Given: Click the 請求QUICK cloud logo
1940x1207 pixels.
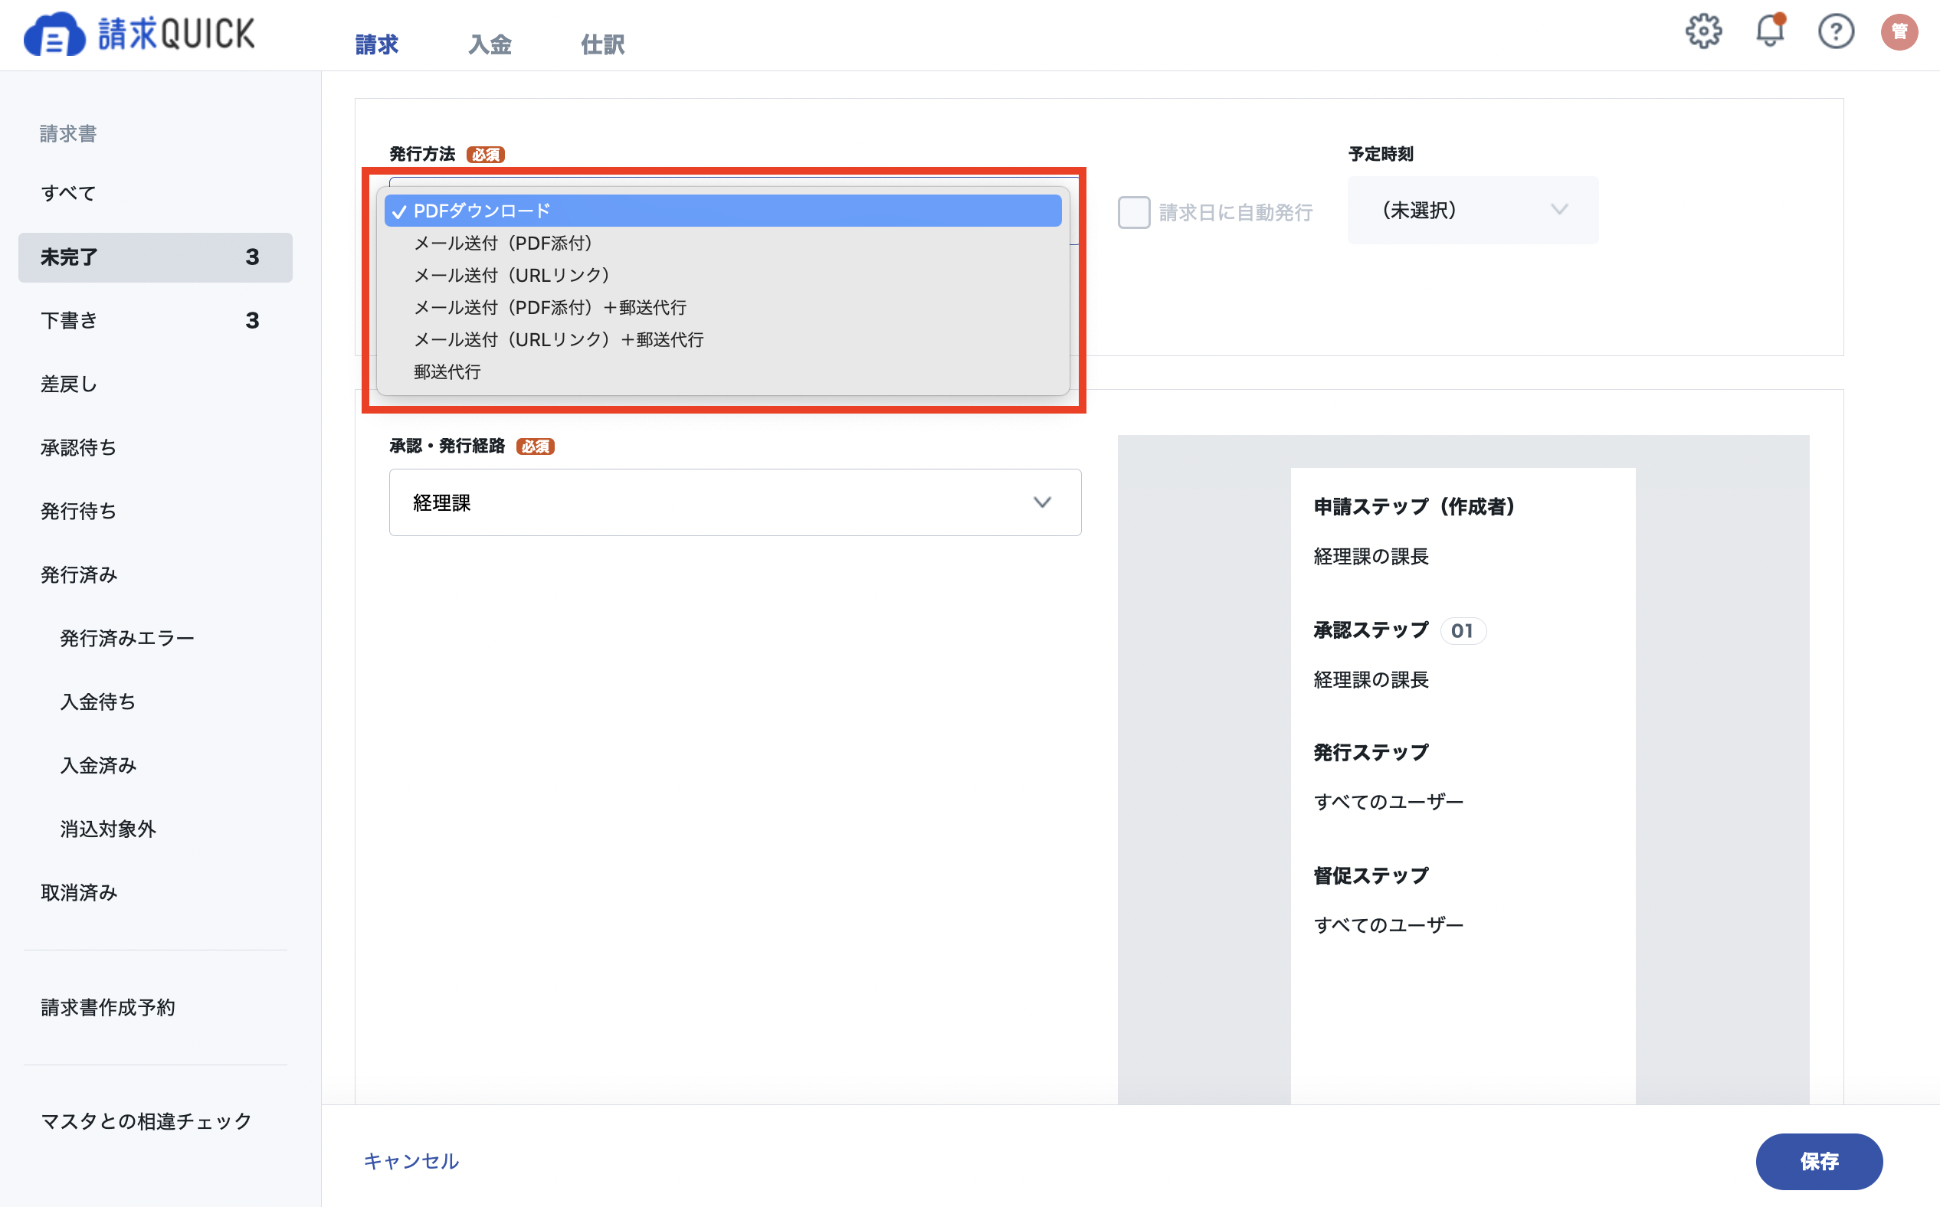Looking at the screenshot, I should click(x=139, y=34).
